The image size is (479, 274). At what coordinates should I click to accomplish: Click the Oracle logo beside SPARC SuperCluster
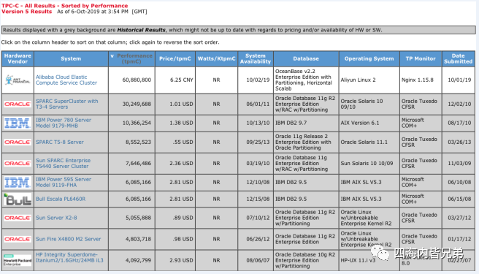tap(18, 104)
